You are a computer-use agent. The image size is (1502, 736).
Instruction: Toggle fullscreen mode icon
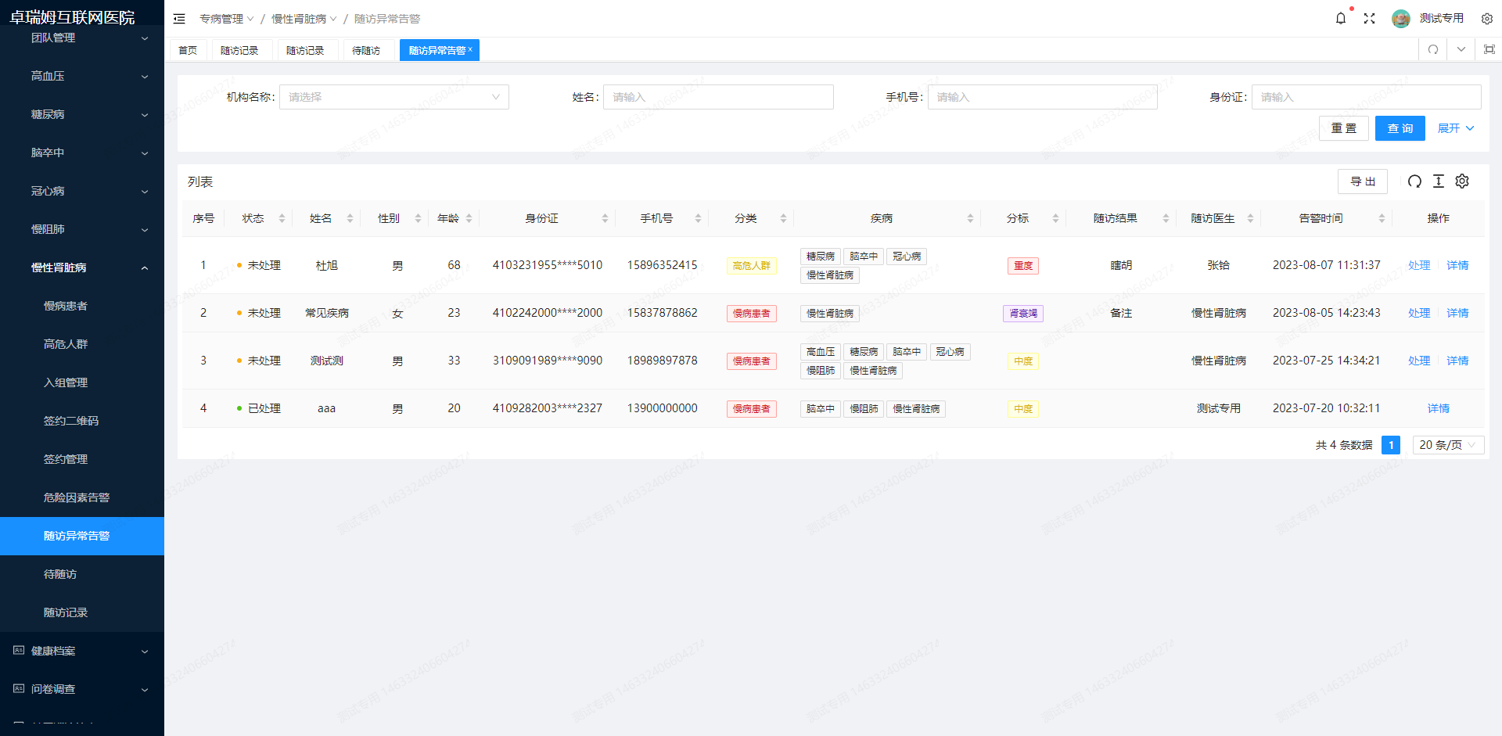1369,19
